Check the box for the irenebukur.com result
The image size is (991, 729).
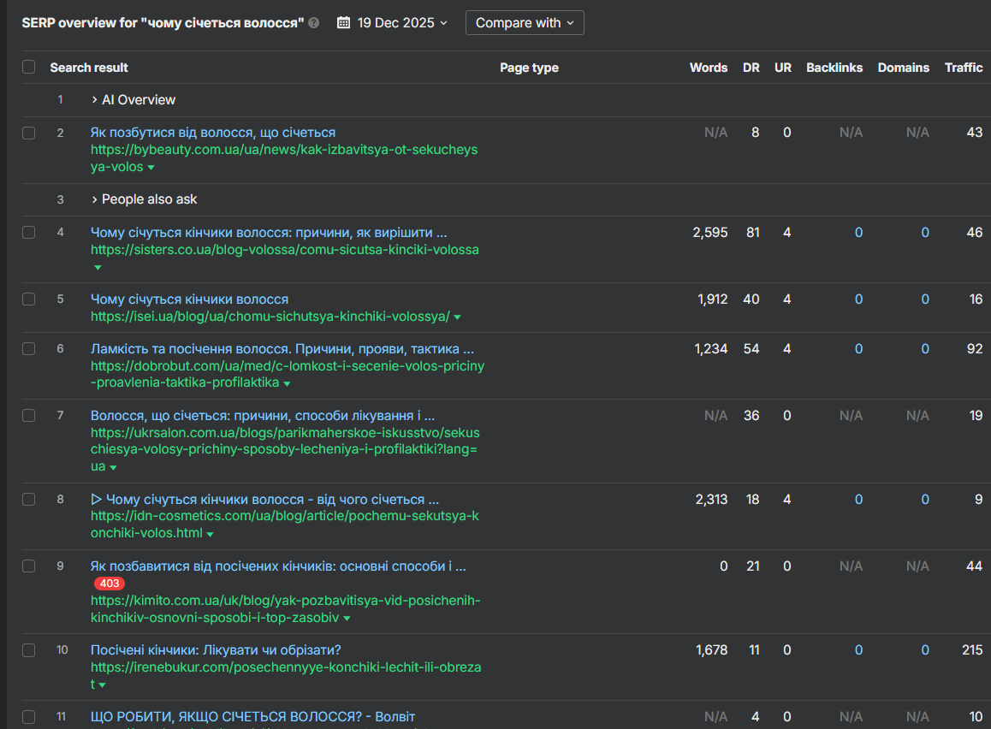pyautogui.click(x=29, y=650)
